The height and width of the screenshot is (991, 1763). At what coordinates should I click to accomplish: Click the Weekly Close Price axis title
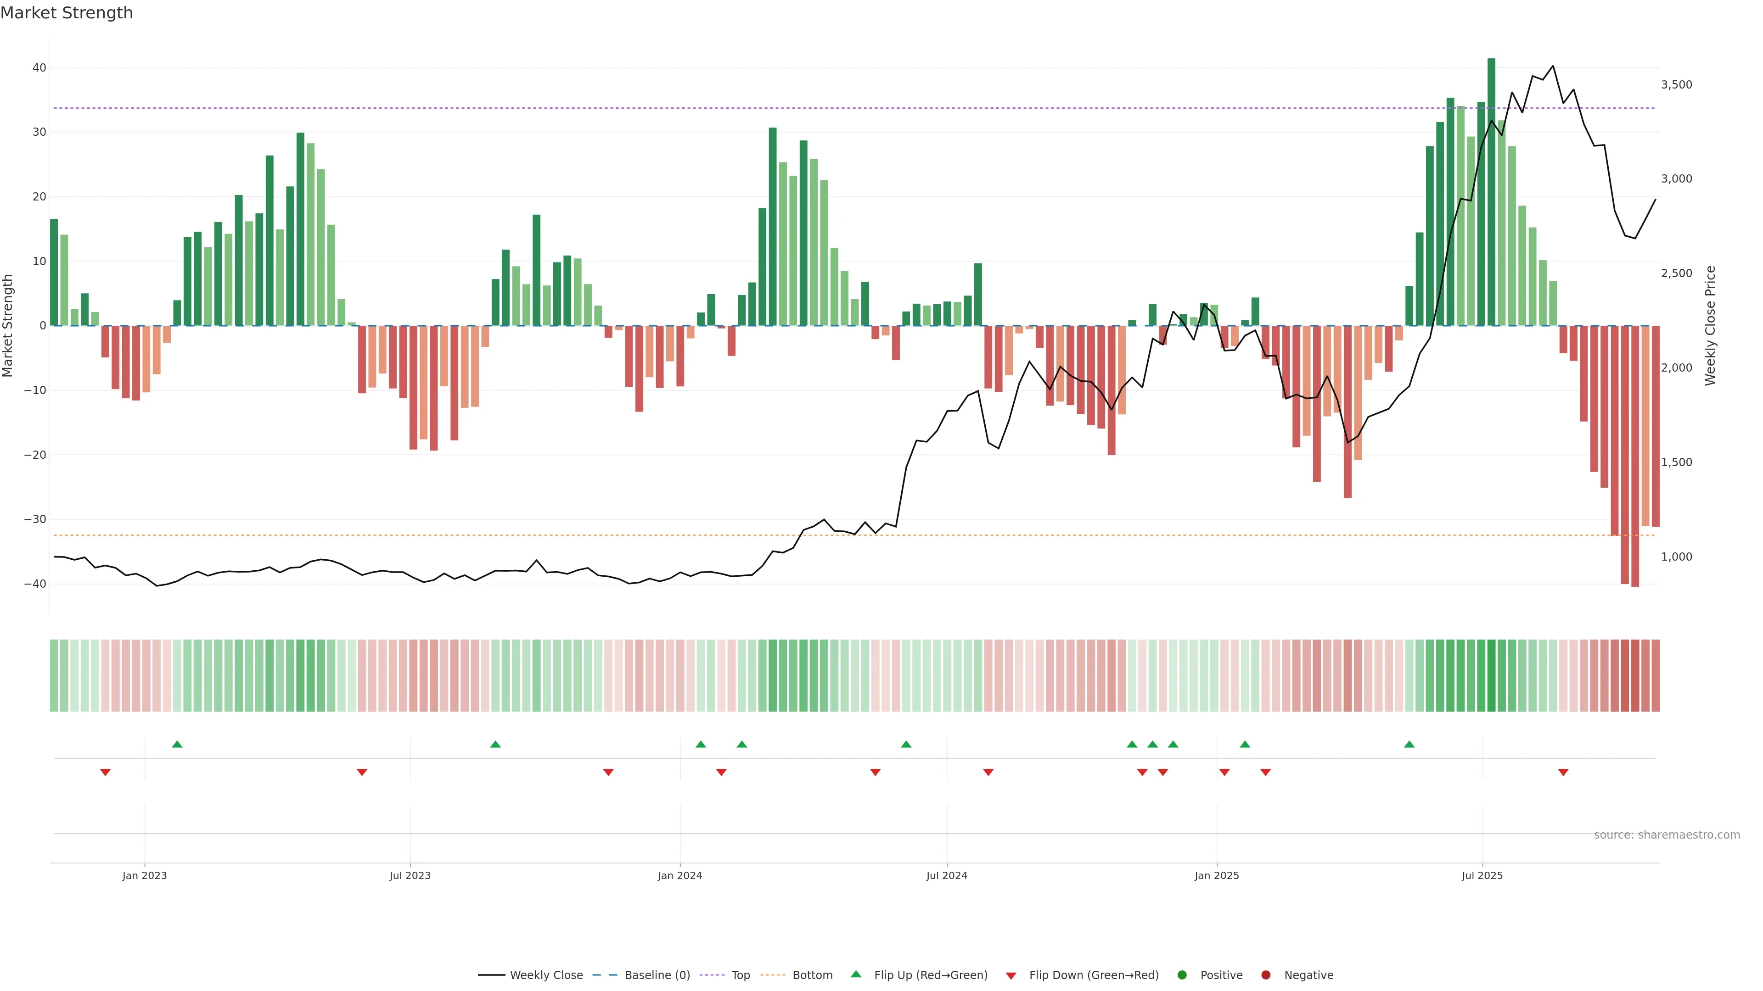click(x=1710, y=326)
